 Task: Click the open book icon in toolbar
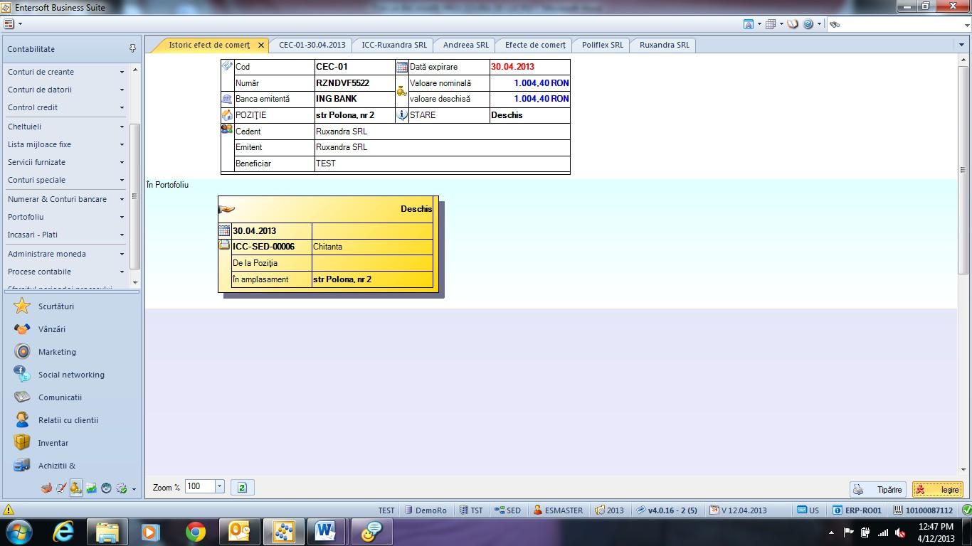coord(792,24)
